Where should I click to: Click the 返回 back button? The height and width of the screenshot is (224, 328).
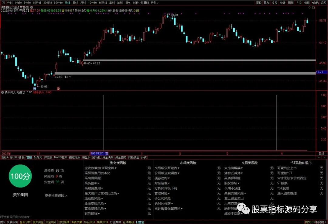click(x=323, y=3)
